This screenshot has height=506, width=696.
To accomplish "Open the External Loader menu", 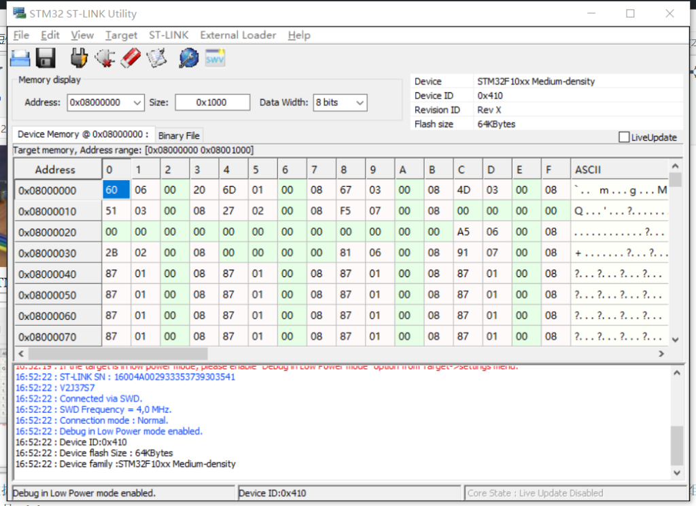I will tap(238, 35).
